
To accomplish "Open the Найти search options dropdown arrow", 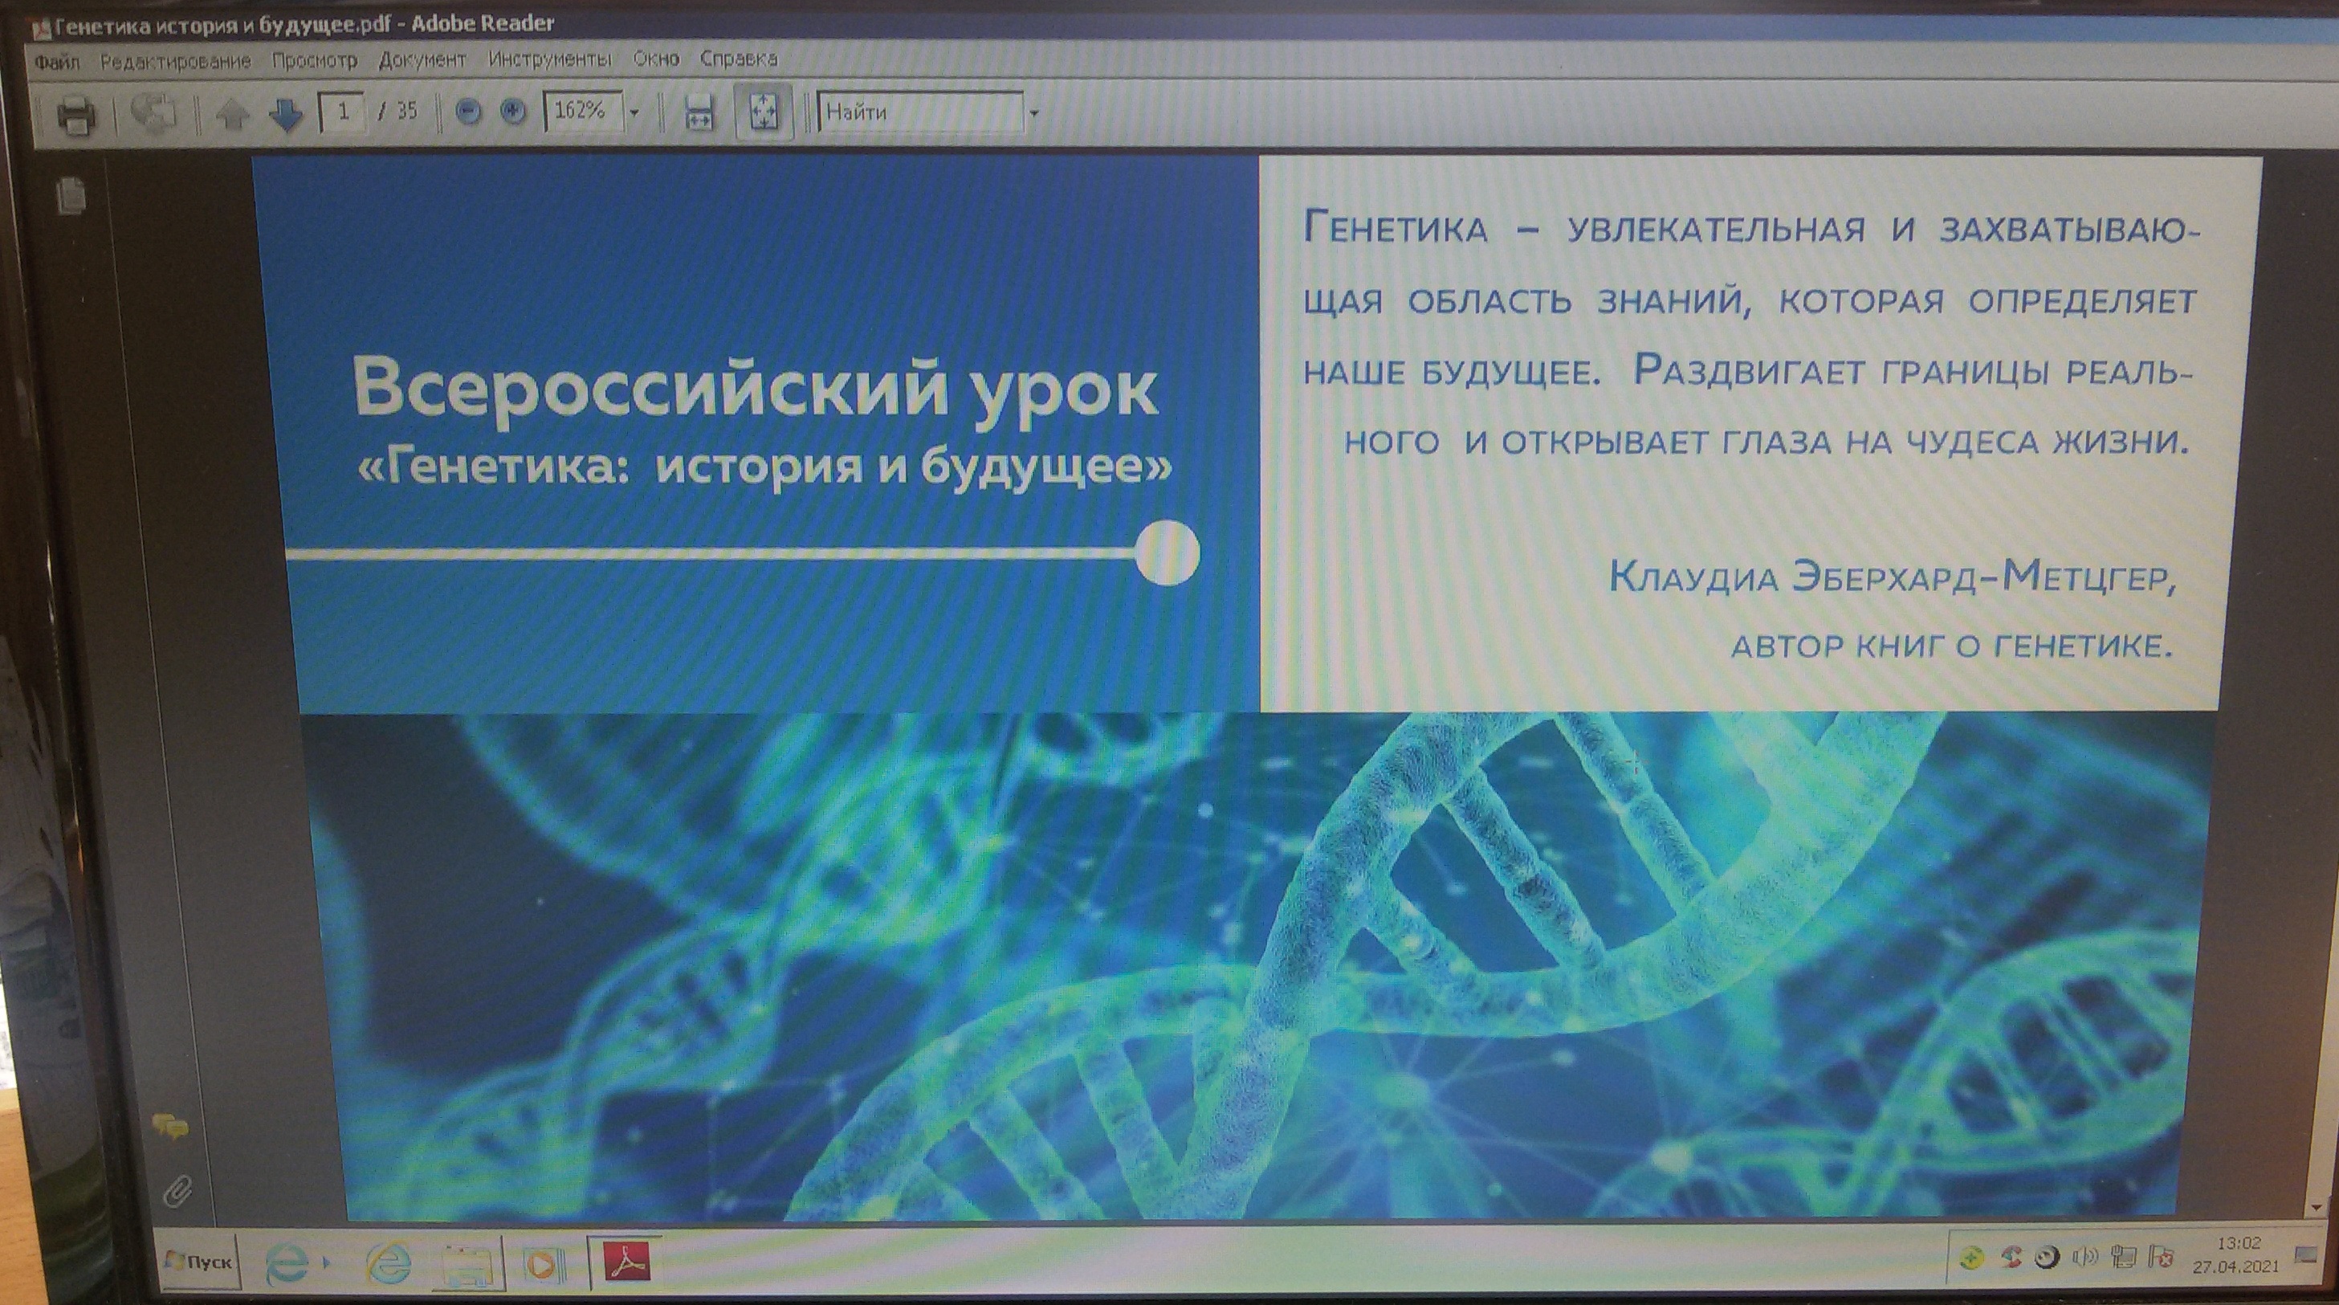I will [1033, 114].
